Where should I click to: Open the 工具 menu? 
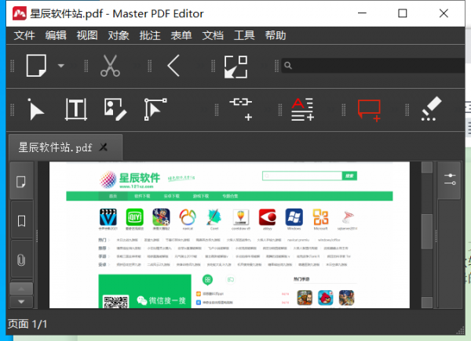[244, 35]
